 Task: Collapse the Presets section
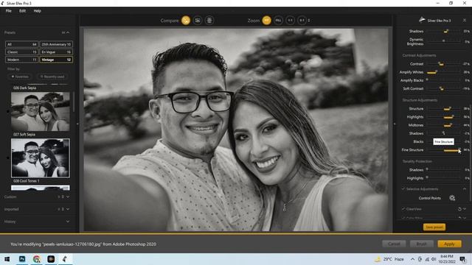[68, 32]
